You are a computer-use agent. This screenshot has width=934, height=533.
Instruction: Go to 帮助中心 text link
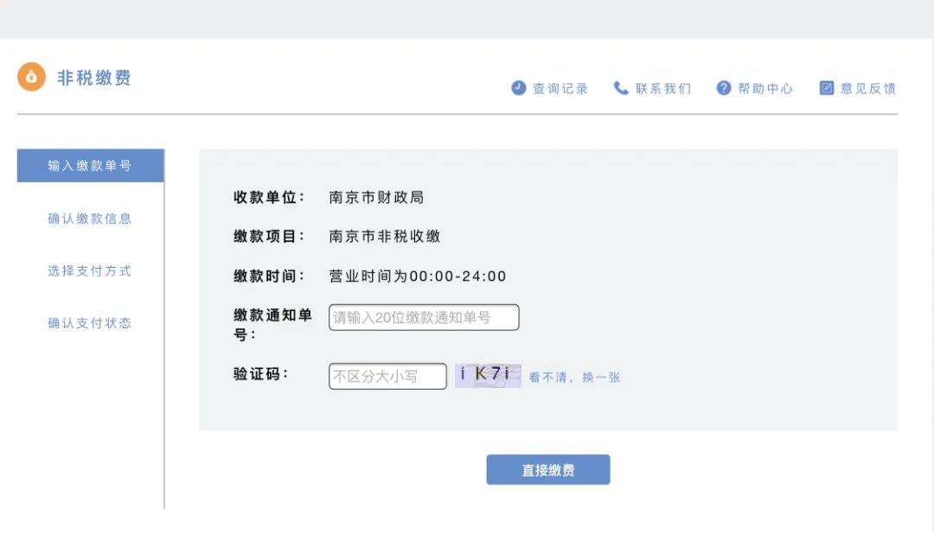coord(764,88)
